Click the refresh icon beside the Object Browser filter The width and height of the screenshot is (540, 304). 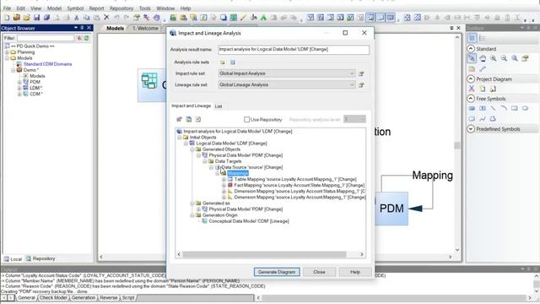(86, 38)
